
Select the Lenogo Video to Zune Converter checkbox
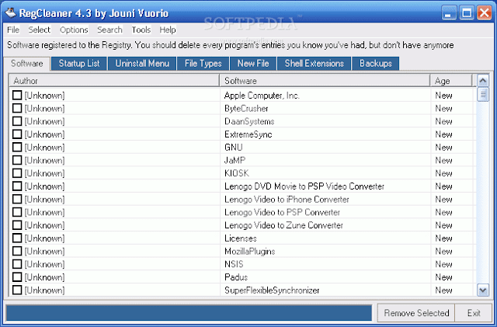[17, 225]
